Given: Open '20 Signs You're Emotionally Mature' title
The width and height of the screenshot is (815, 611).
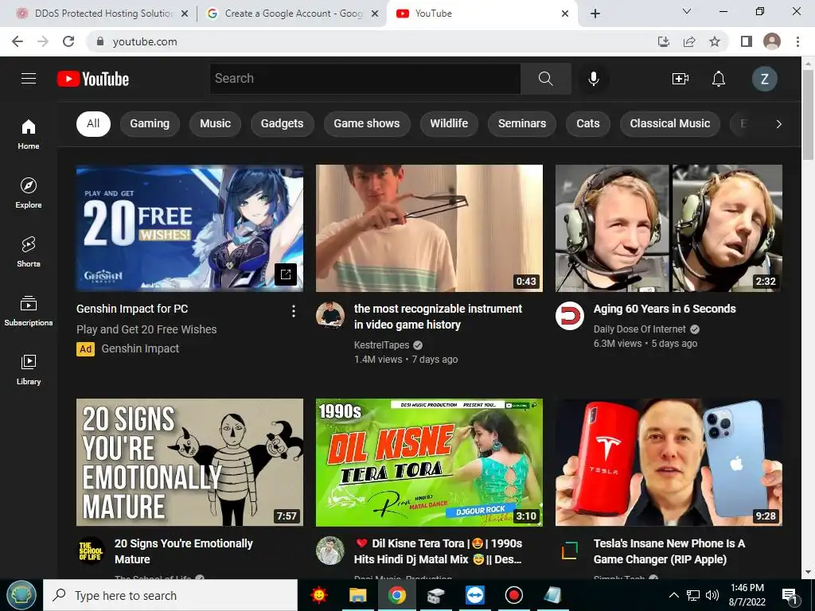Looking at the screenshot, I should (184, 551).
